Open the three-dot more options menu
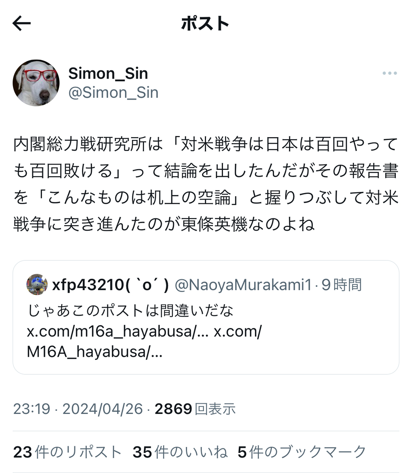 pyautogui.click(x=390, y=73)
